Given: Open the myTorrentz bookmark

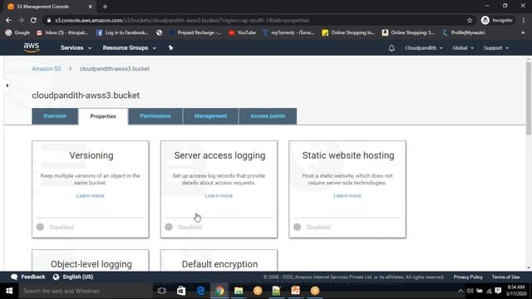Looking at the screenshot, I should pos(288,32).
